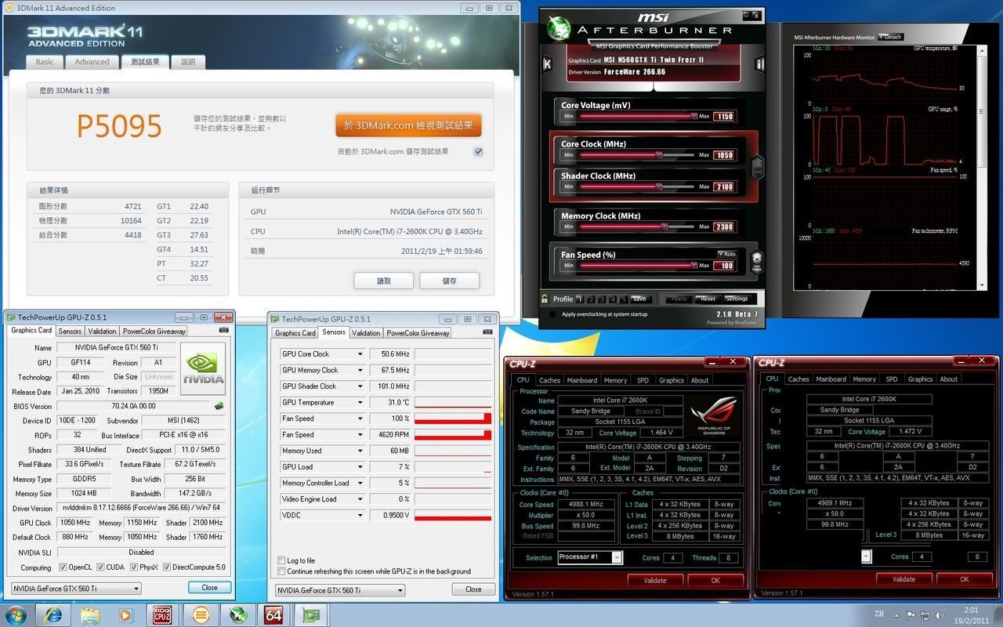Open the Windows Start menu

[16, 614]
